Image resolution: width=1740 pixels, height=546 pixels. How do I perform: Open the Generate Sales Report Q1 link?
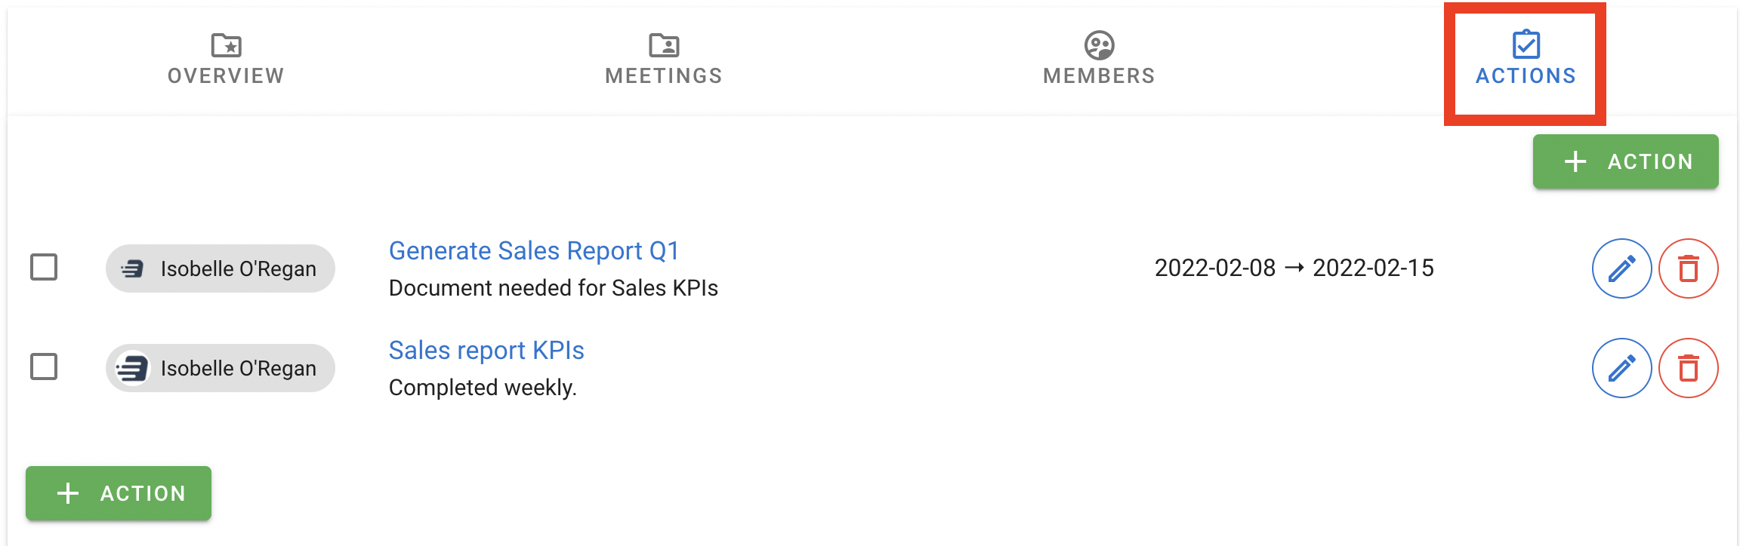534,250
